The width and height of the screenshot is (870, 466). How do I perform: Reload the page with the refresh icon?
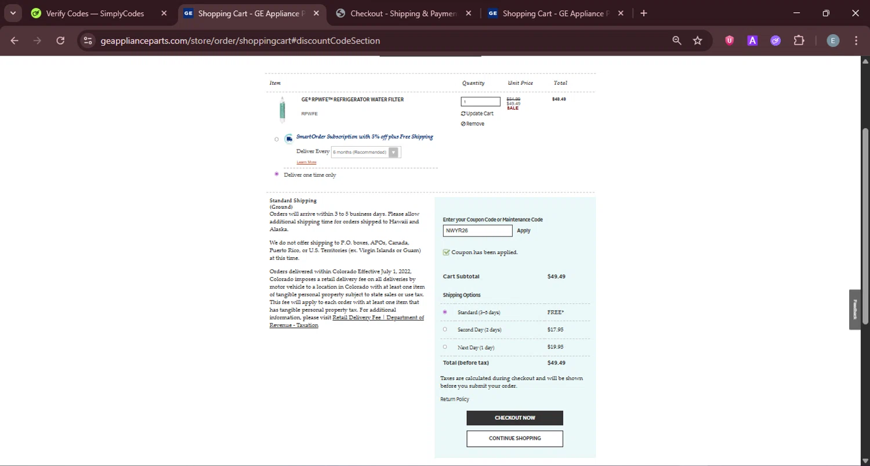[x=60, y=41]
